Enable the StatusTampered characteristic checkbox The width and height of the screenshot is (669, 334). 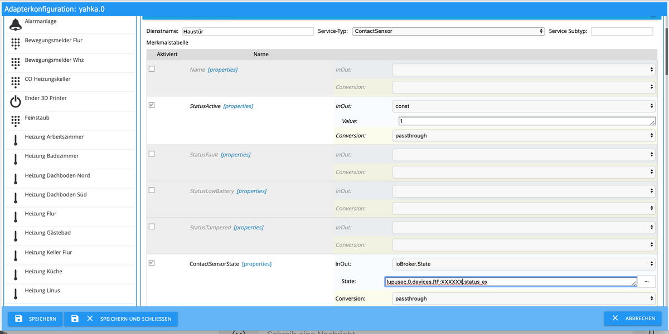point(152,227)
